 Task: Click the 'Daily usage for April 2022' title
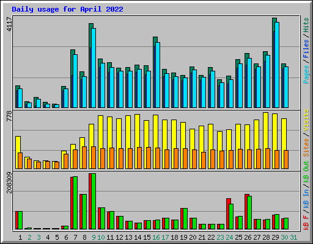(x=67, y=9)
